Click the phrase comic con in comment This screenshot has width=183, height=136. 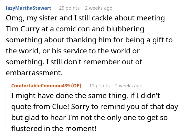tap(73, 29)
